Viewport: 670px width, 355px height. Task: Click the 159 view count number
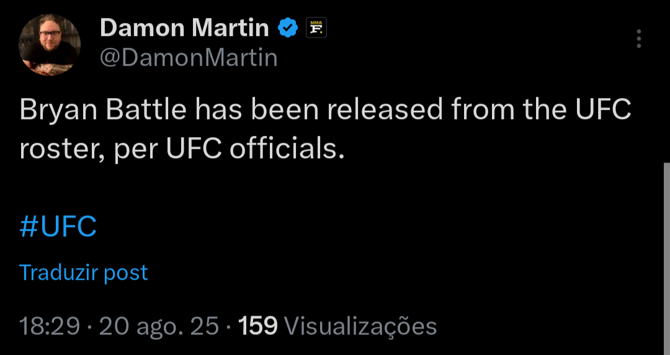click(257, 326)
